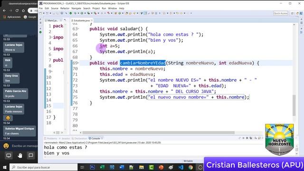Open Task View on the taskbar
304x171 pixels.
point(82,167)
